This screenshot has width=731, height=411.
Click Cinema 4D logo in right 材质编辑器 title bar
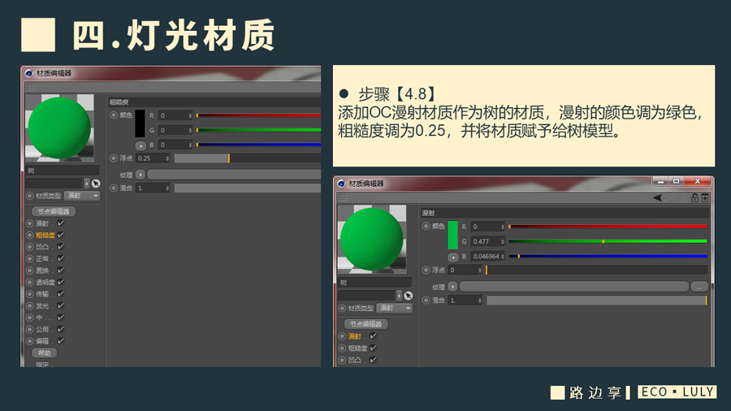pyautogui.click(x=341, y=184)
